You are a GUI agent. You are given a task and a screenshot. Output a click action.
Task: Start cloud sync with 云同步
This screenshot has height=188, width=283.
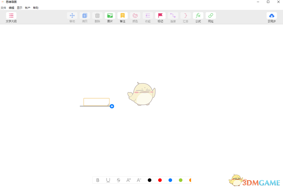pyautogui.click(x=271, y=17)
